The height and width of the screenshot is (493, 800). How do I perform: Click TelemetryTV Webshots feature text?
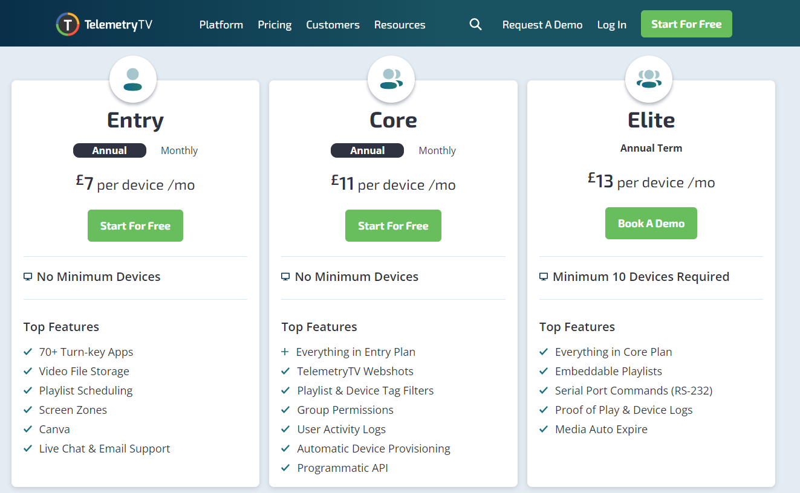(x=356, y=371)
